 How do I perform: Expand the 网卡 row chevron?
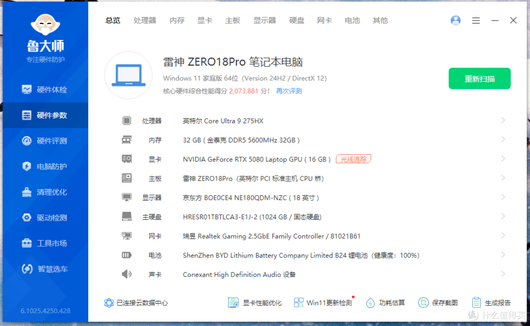tap(503, 235)
